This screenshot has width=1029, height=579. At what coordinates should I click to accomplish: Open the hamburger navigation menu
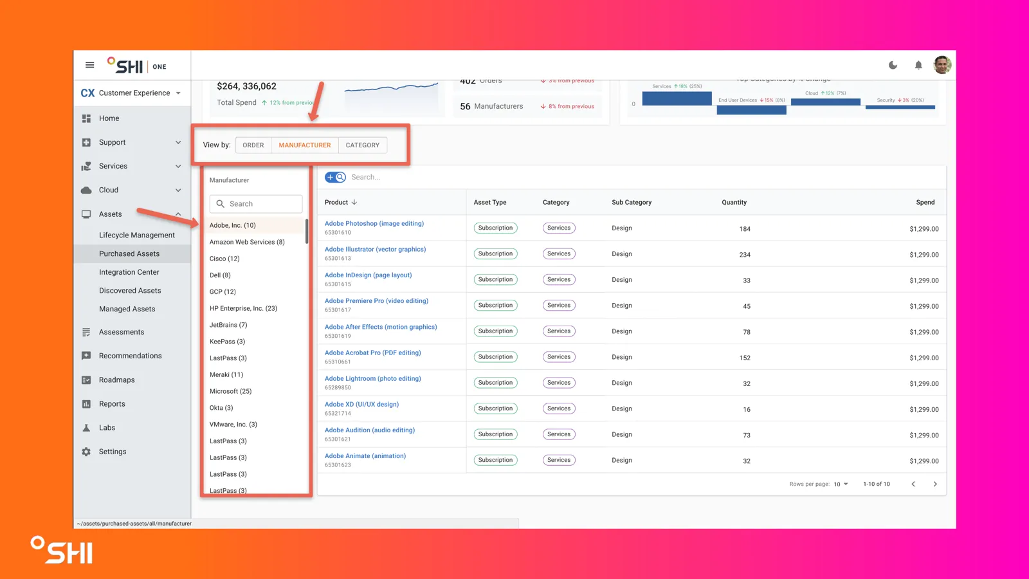coord(89,65)
